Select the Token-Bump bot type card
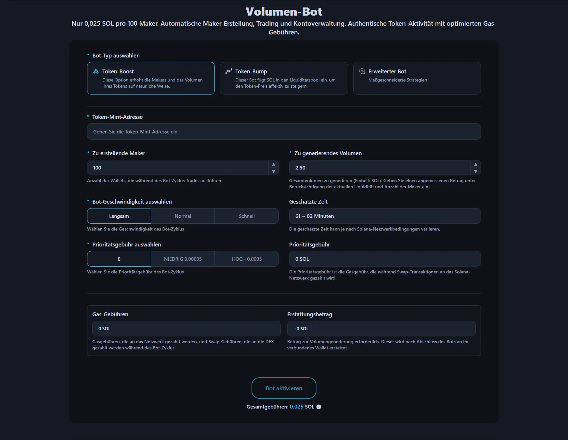The height and width of the screenshot is (440, 568). (284, 78)
